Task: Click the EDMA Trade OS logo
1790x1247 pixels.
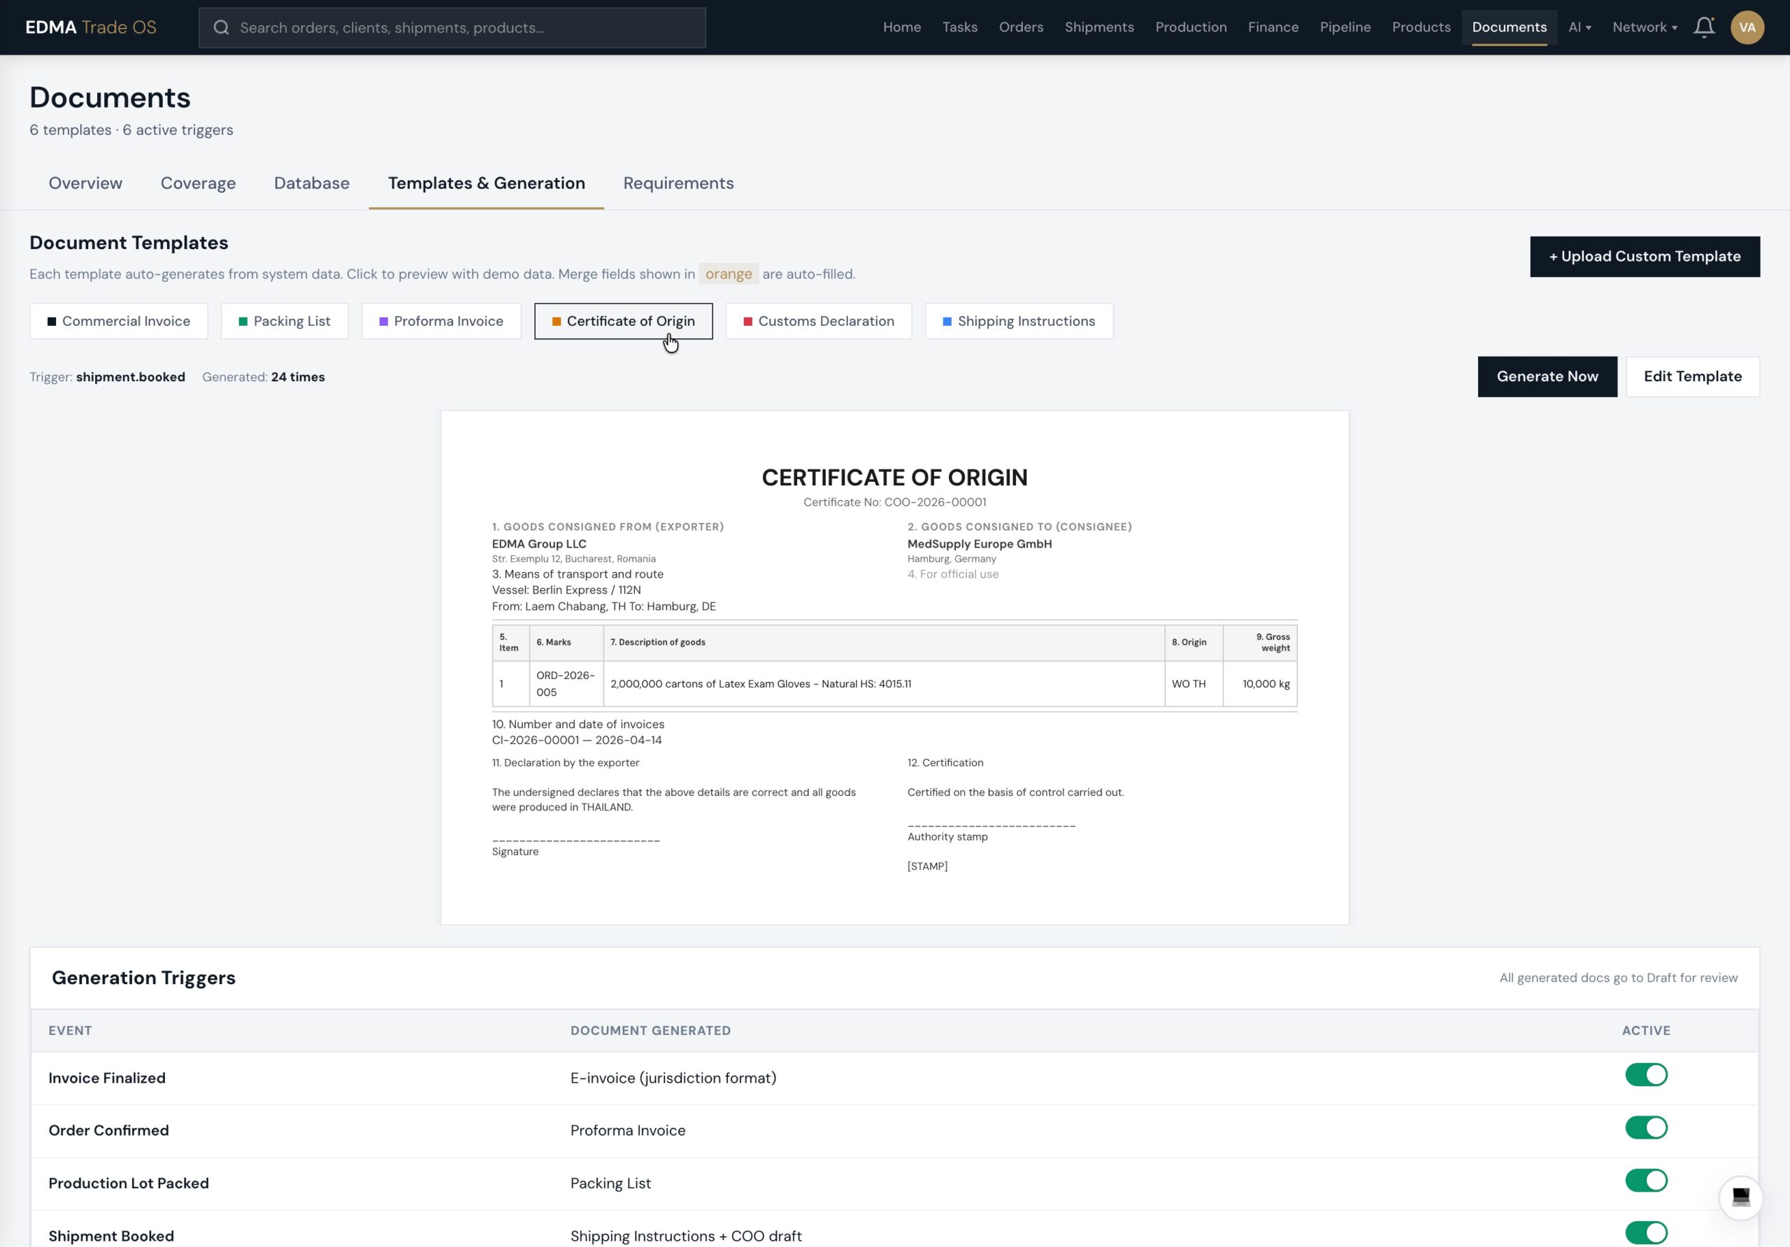Action: pos(91,27)
